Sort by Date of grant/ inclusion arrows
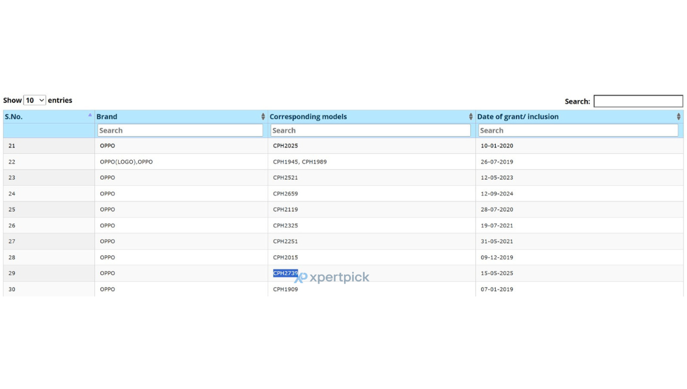The image size is (687, 389). (x=678, y=117)
